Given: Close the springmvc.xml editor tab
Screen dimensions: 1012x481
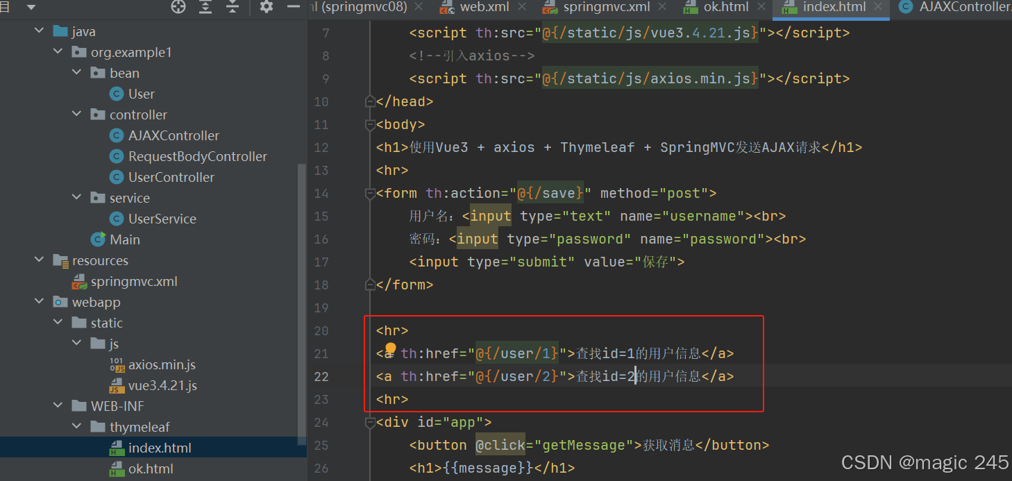Looking at the screenshot, I should (663, 7).
